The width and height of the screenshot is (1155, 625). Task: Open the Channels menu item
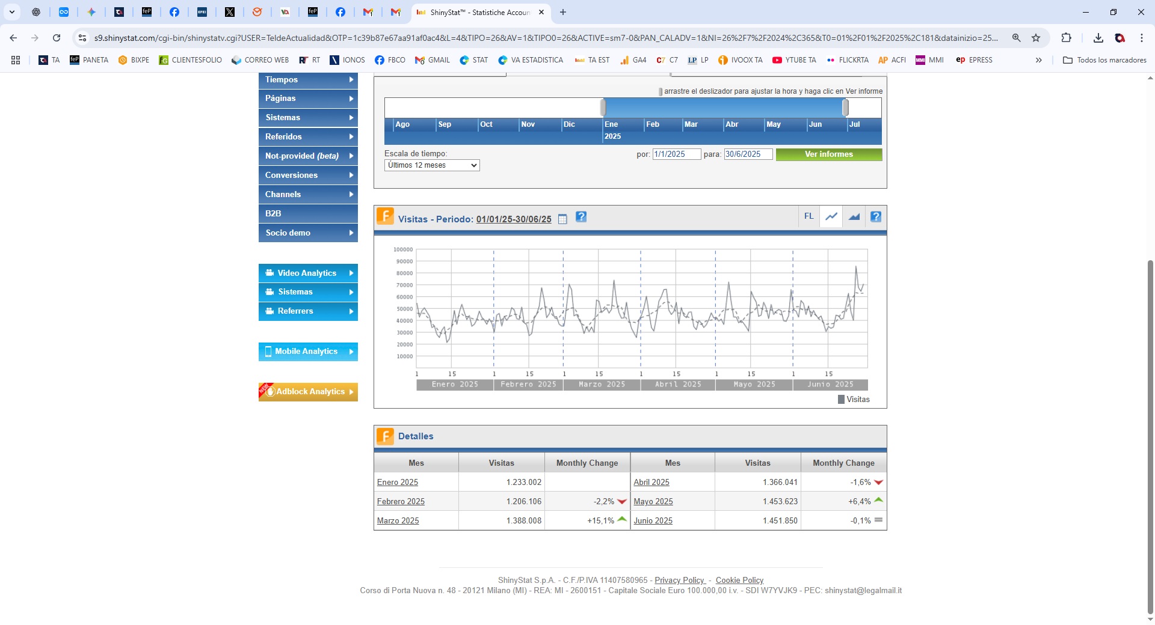click(x=308, y=195)
